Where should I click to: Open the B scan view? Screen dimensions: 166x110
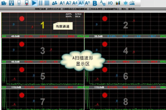95,3
